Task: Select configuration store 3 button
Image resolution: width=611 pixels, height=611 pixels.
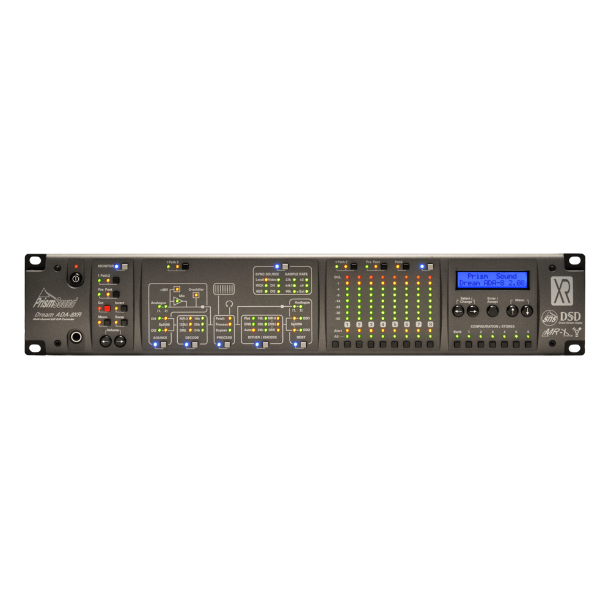Action: [x=492, y=345]
